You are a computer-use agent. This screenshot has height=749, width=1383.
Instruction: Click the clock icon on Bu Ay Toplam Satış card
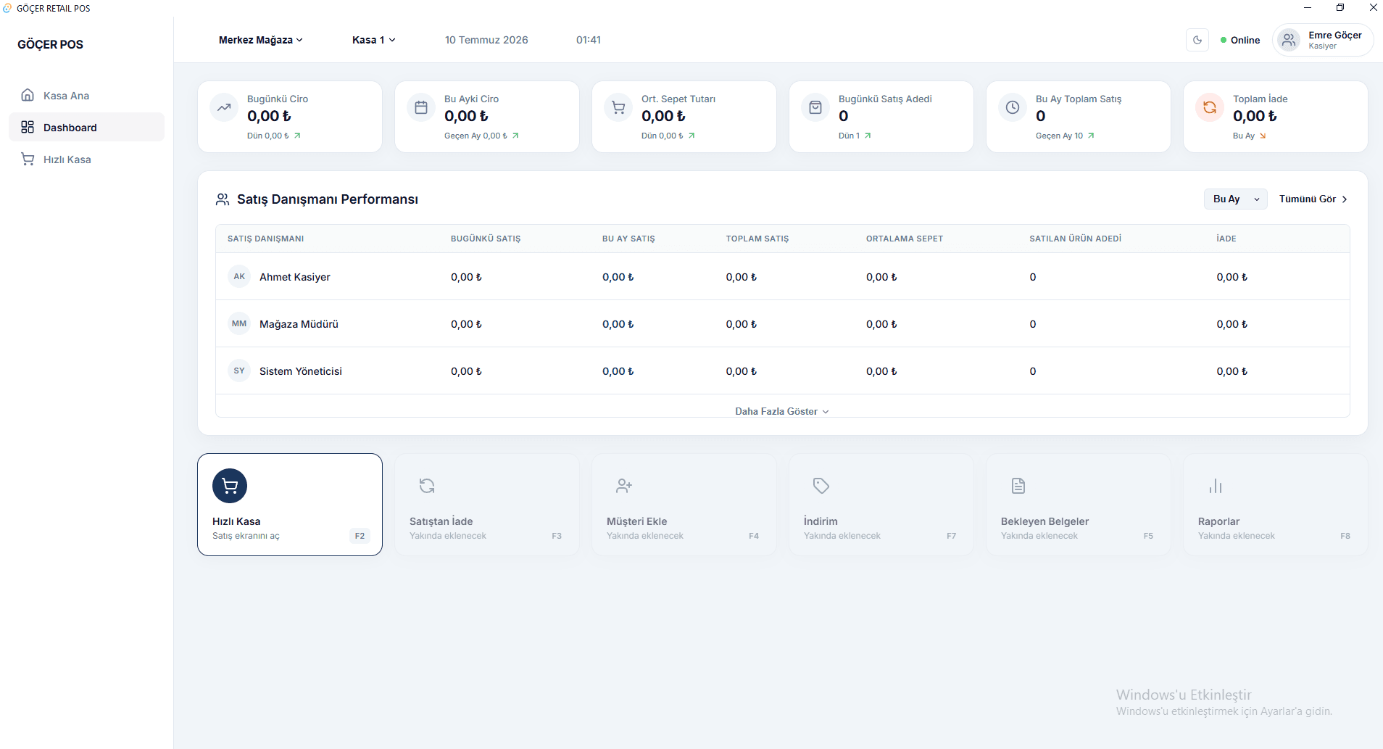pos(1013,107)
